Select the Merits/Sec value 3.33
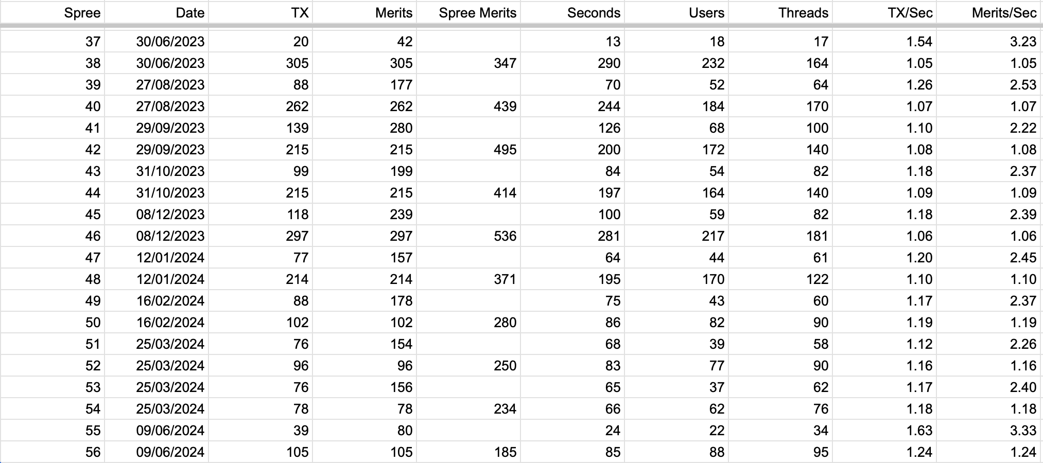Viewport: 1043px width, 463px height. tap(989, 430)
